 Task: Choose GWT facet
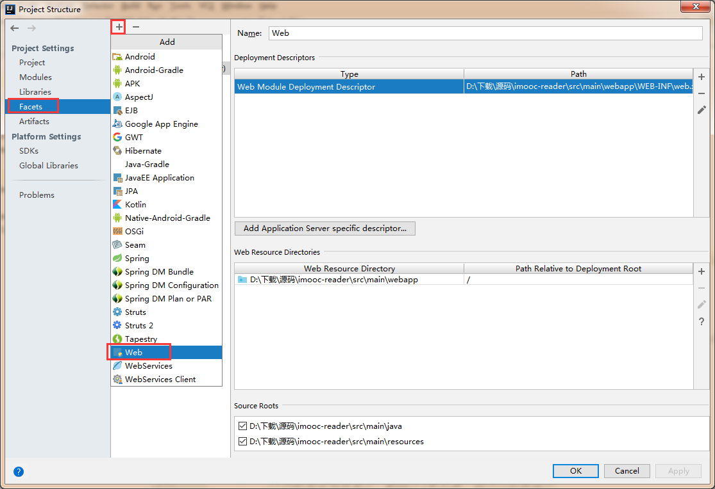click(167, 137)
